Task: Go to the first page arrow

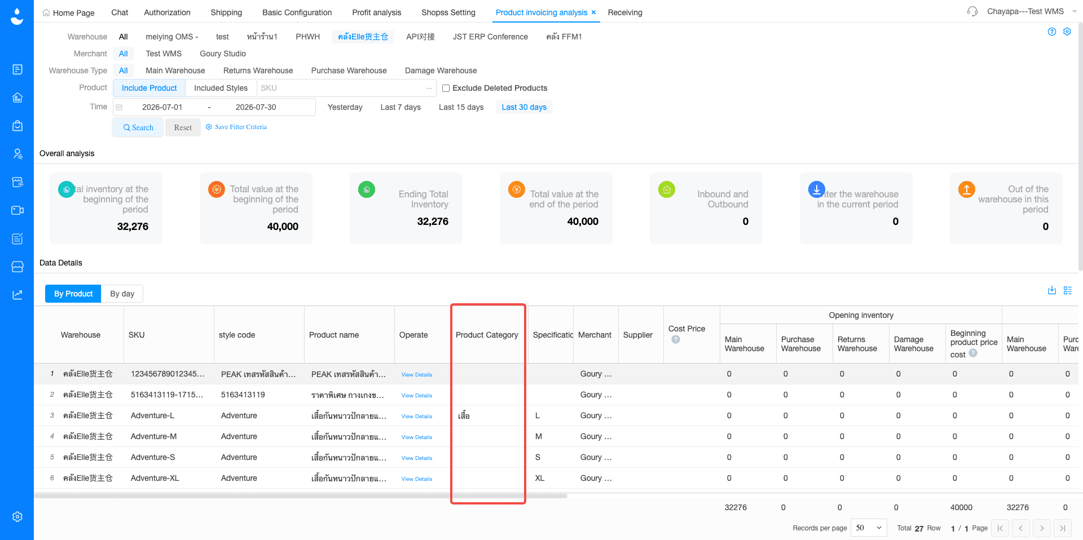Action: [1000, 528]
